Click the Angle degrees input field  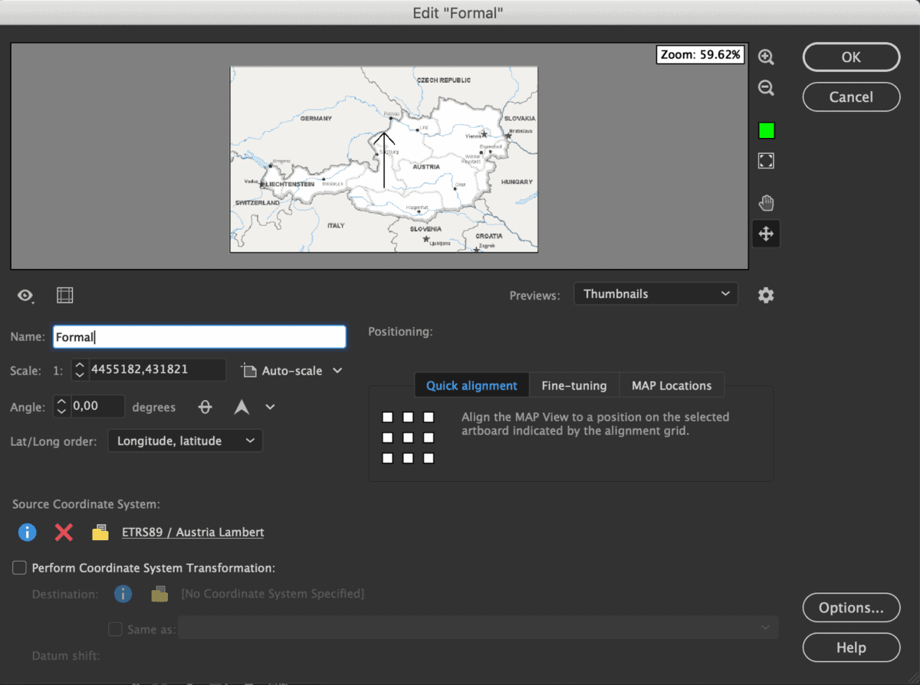coord(97,407)
